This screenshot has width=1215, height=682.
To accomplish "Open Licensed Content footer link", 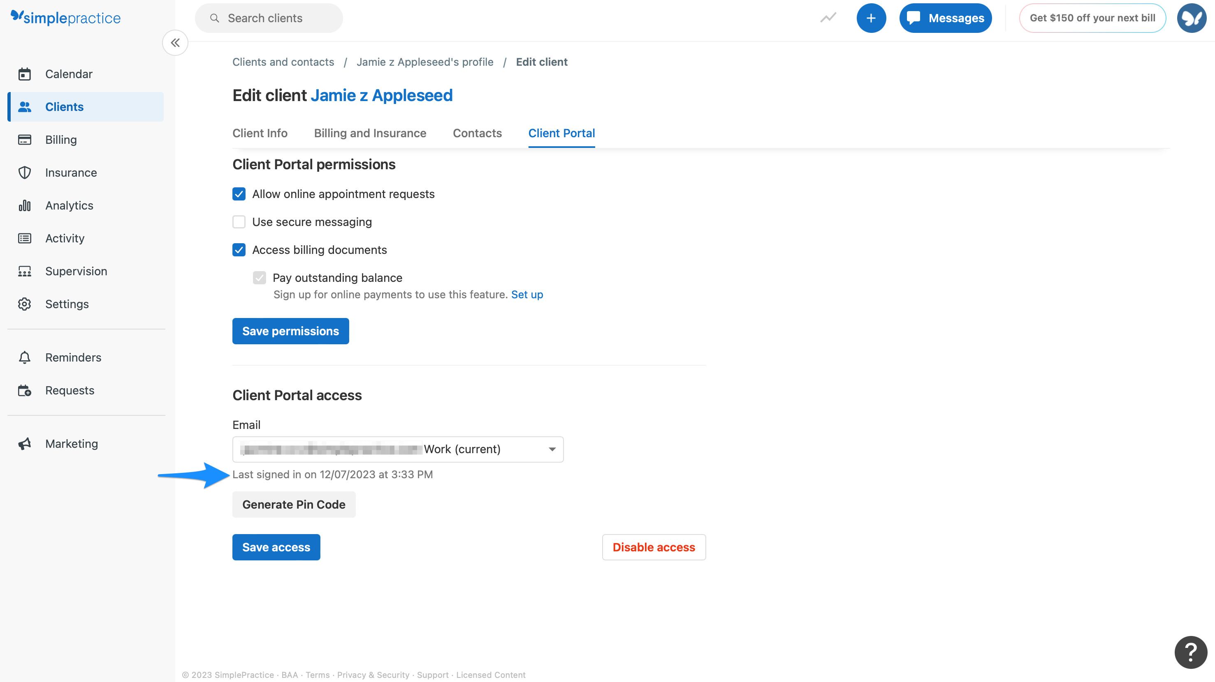I will coord(491,675).
